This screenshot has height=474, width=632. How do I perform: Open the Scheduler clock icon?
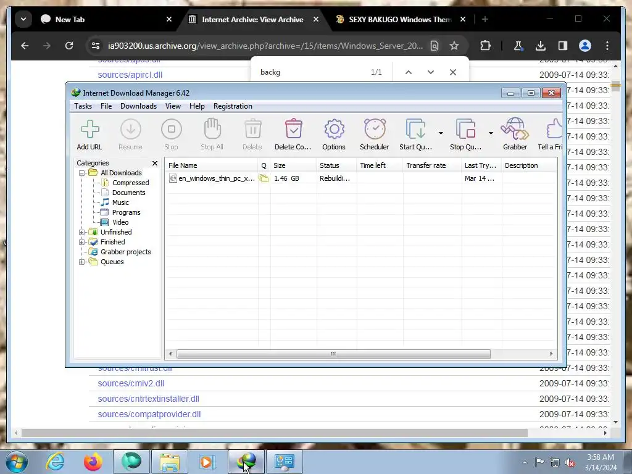coord(375,135)
